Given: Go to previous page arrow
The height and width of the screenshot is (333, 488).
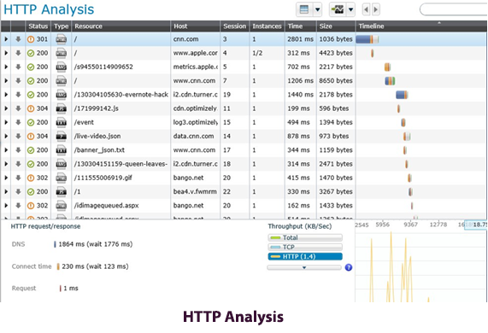Looking at the screenshot, I should tap(367, 9).
